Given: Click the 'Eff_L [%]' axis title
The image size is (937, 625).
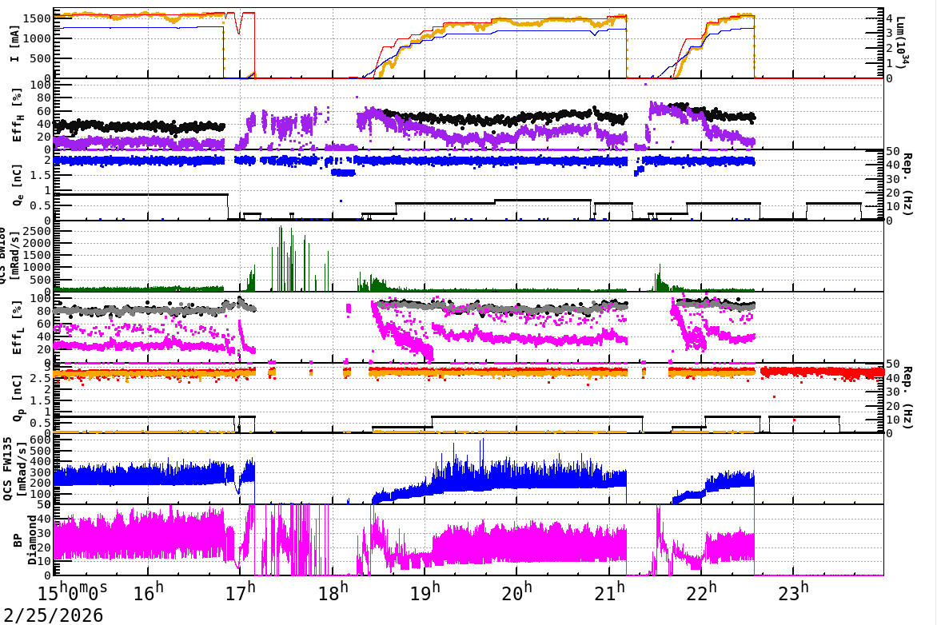Looking at the screenshot, I should click(x=18, y=328).
